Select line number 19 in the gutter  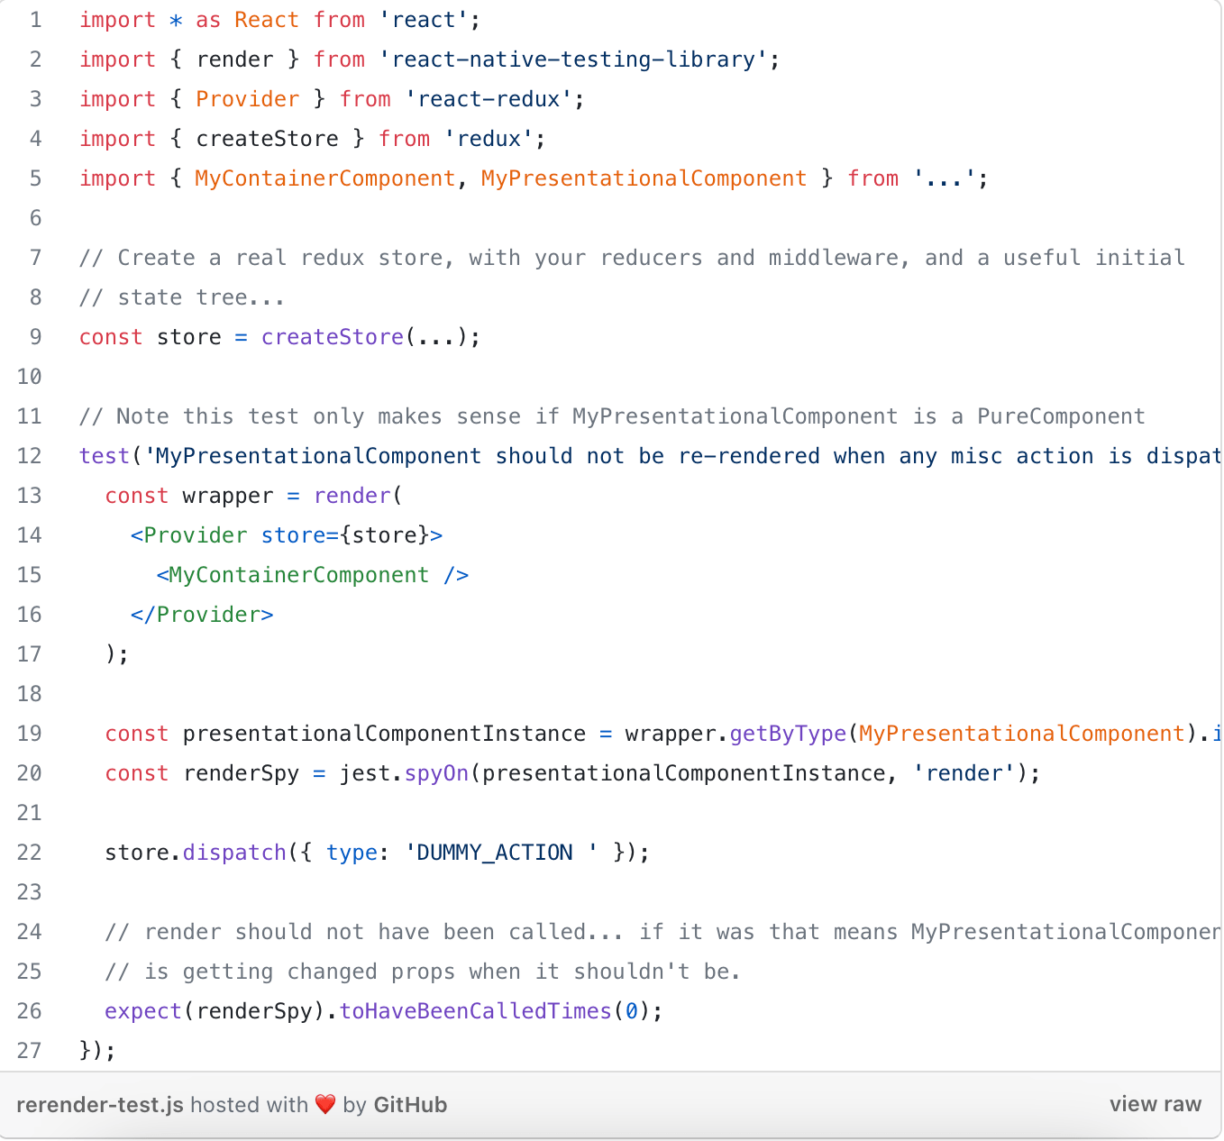click(x=30, y=734)
